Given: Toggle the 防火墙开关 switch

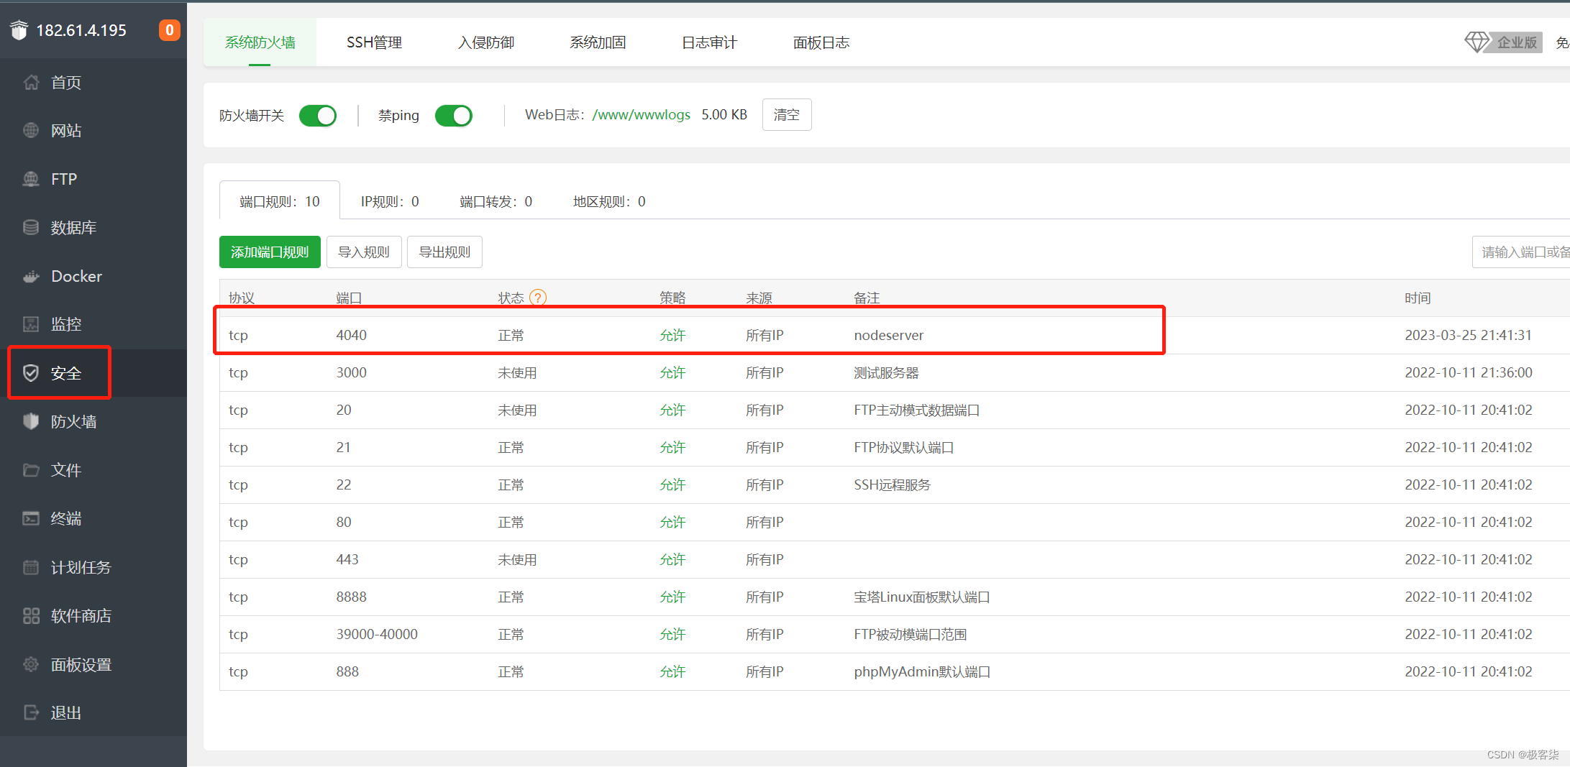Looking at the screenshot, I should 318,116.
